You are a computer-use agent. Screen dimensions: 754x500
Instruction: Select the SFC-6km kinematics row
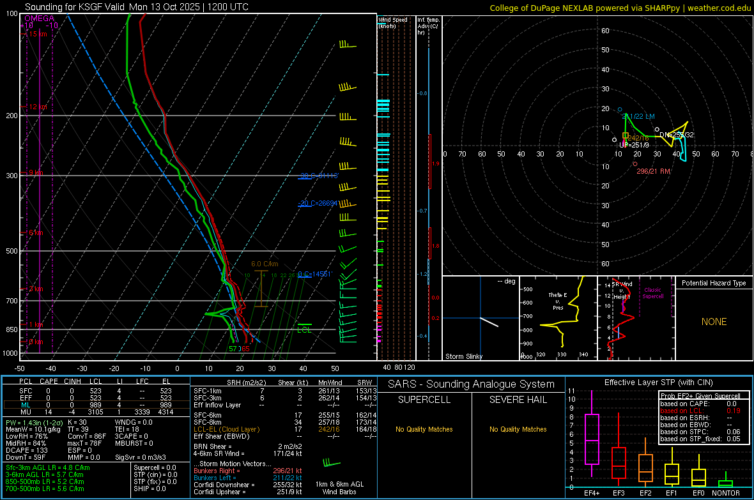[x=285, y=415]
